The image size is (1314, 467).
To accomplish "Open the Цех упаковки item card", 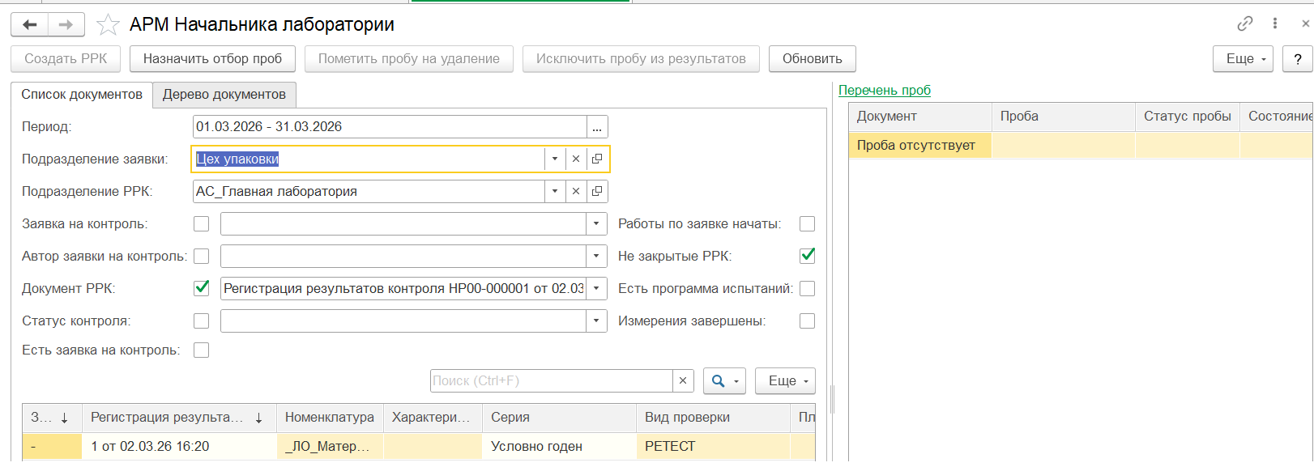I will click(x=597, y=159).
